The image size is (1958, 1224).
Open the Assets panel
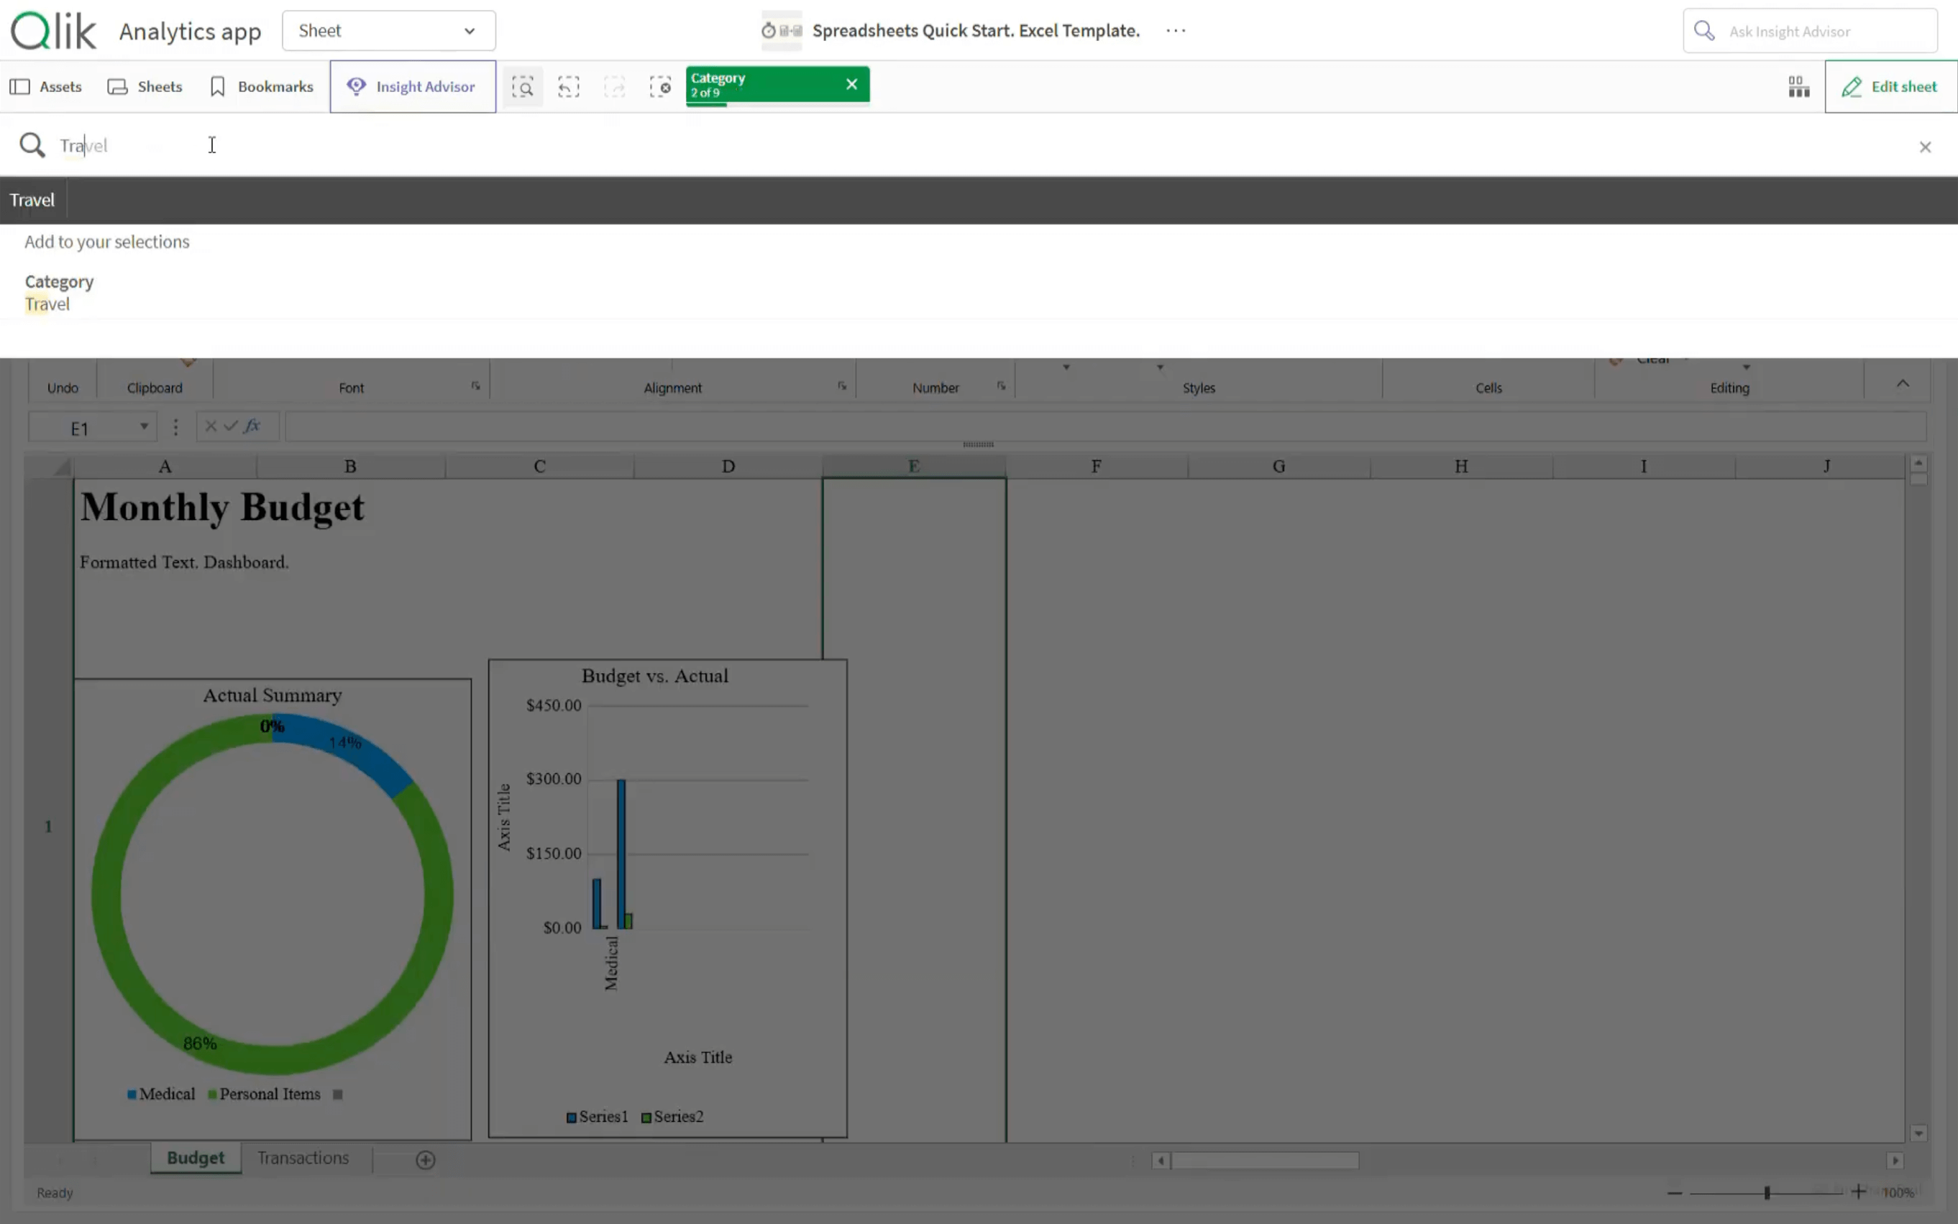(46, 86)
